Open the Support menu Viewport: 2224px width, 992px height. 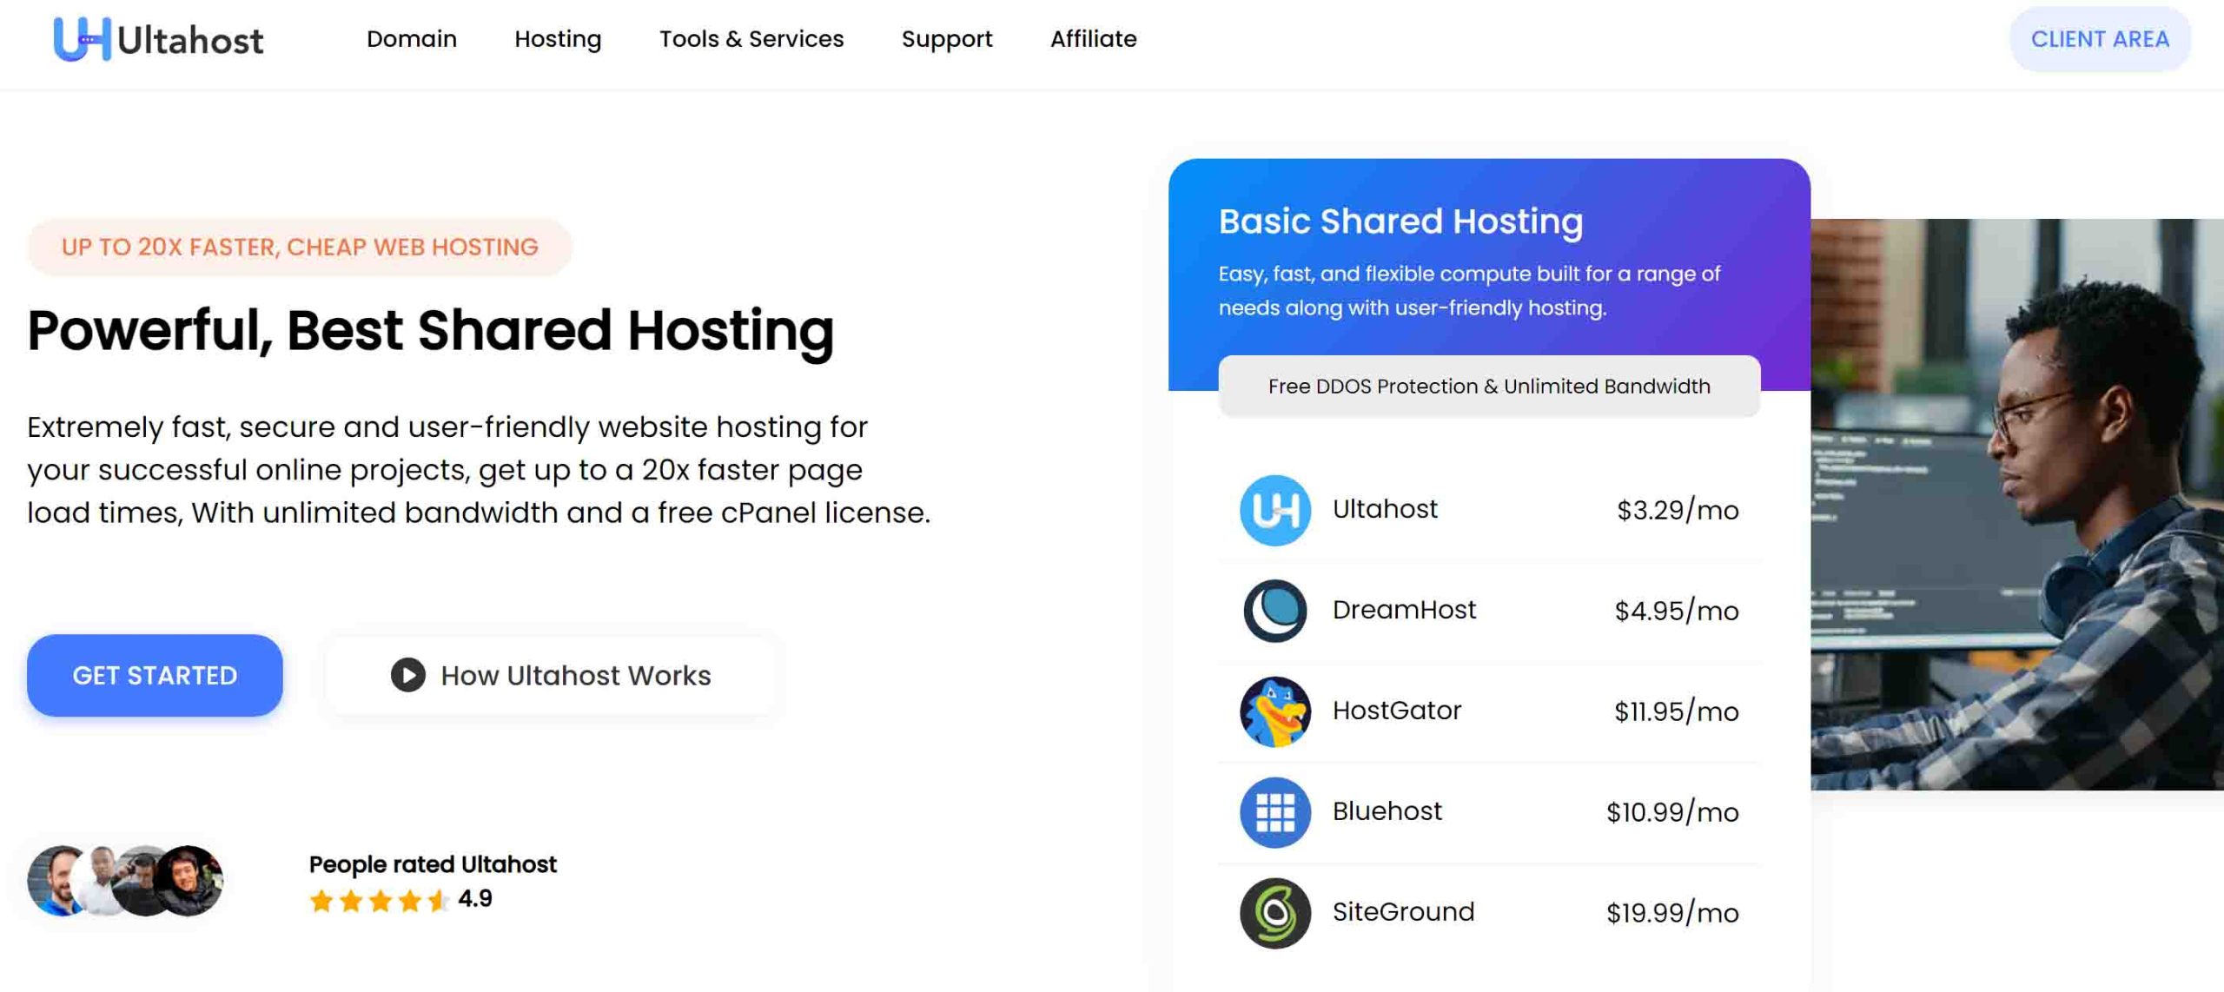[x=947, y=39]
